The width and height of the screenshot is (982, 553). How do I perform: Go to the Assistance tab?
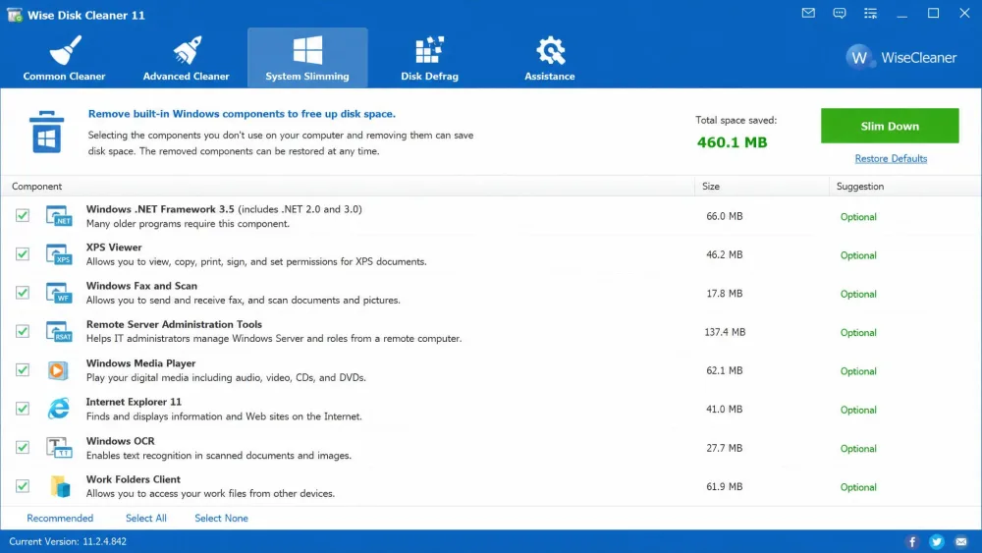click(550, 58)
